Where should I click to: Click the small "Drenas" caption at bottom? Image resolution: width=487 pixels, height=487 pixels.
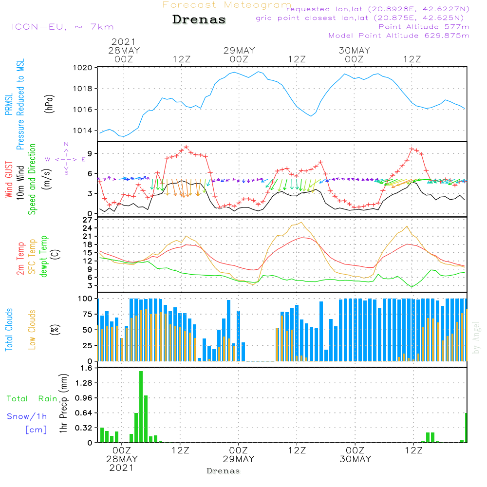[x=224, y=471]
